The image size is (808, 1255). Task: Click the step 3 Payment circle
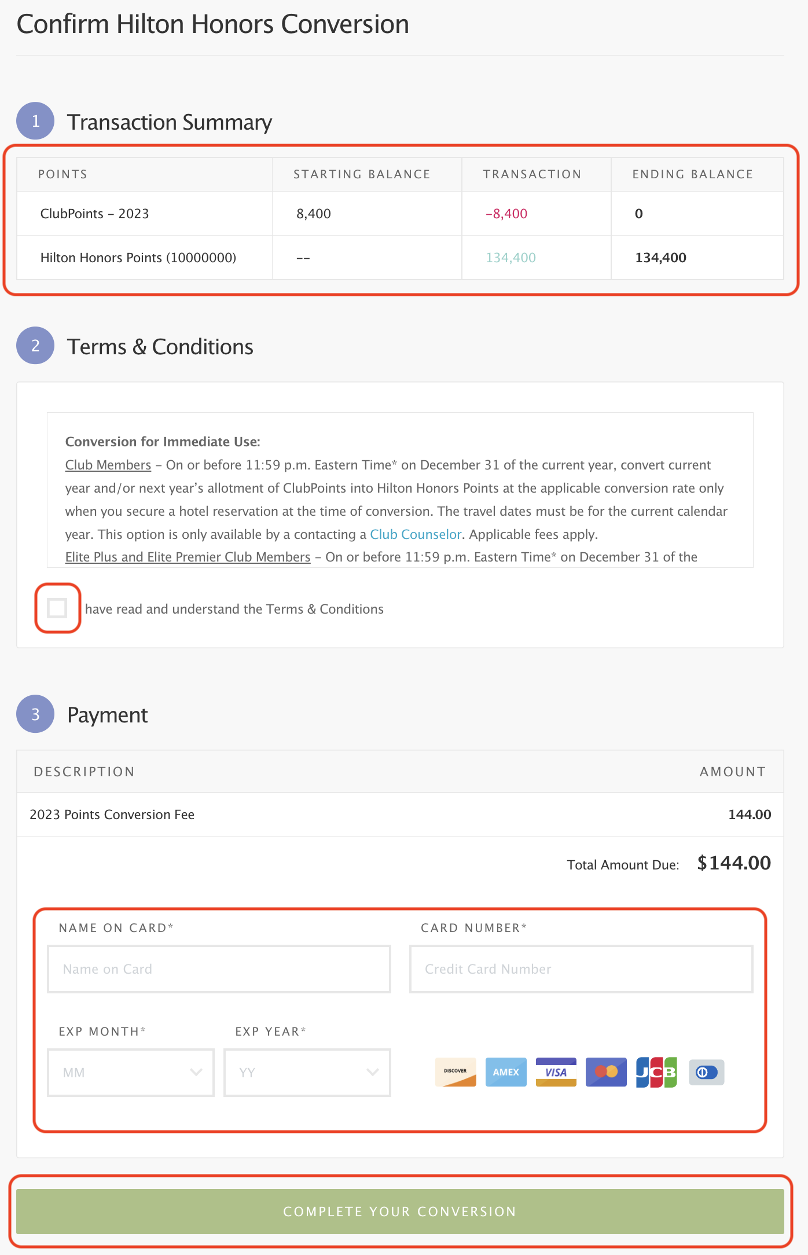(x=36, y=715)
